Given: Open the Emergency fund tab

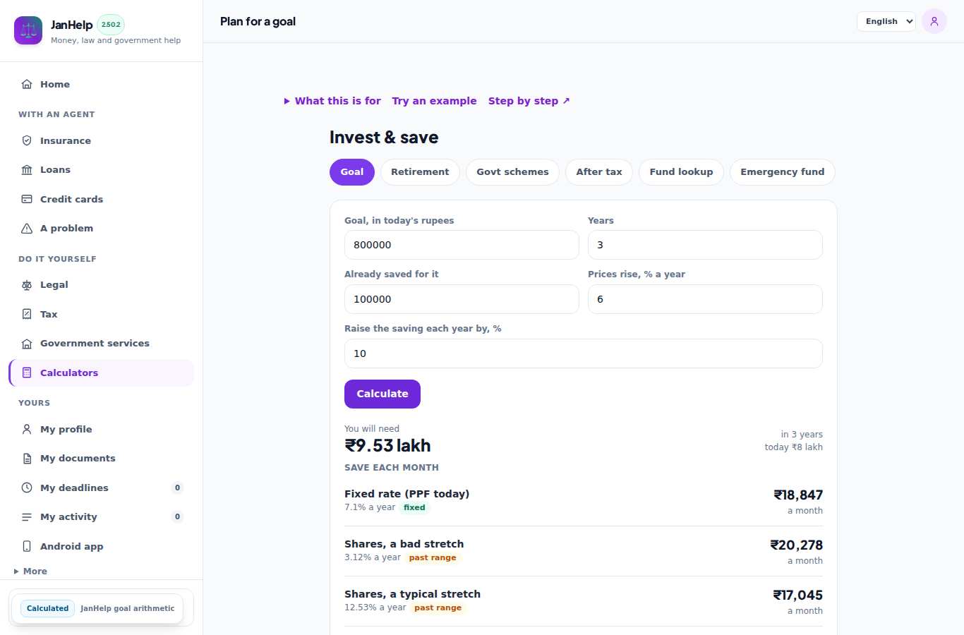Looking at the screenshot, I should pos(783,172).
